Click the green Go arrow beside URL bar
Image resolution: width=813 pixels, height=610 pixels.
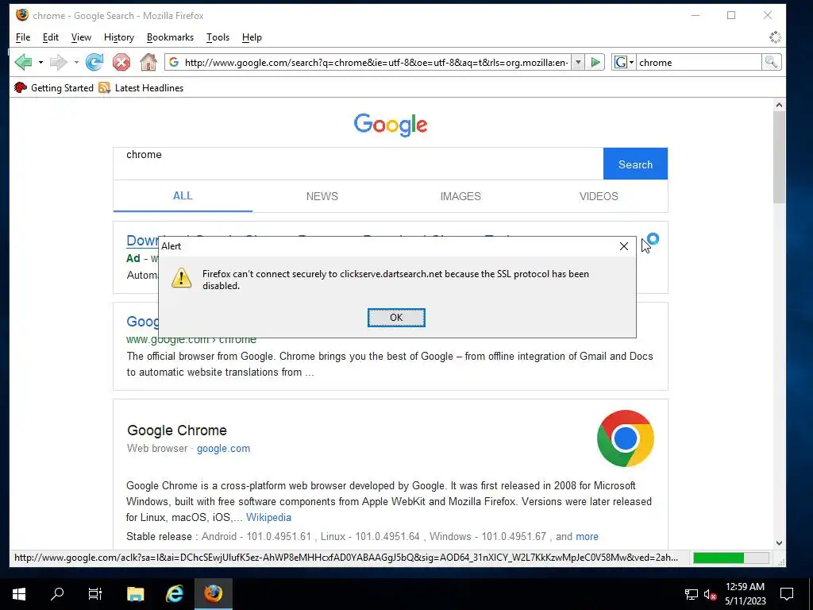595,62
